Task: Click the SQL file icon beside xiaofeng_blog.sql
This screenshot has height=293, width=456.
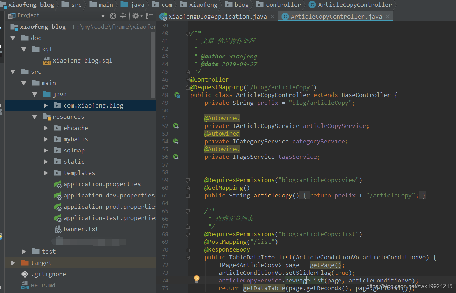Action: (47, 60)
